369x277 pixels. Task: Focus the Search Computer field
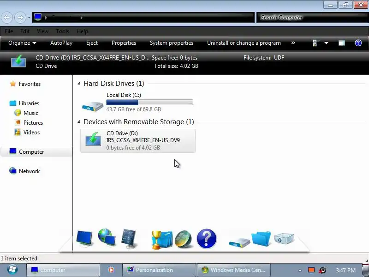point(313,18)
